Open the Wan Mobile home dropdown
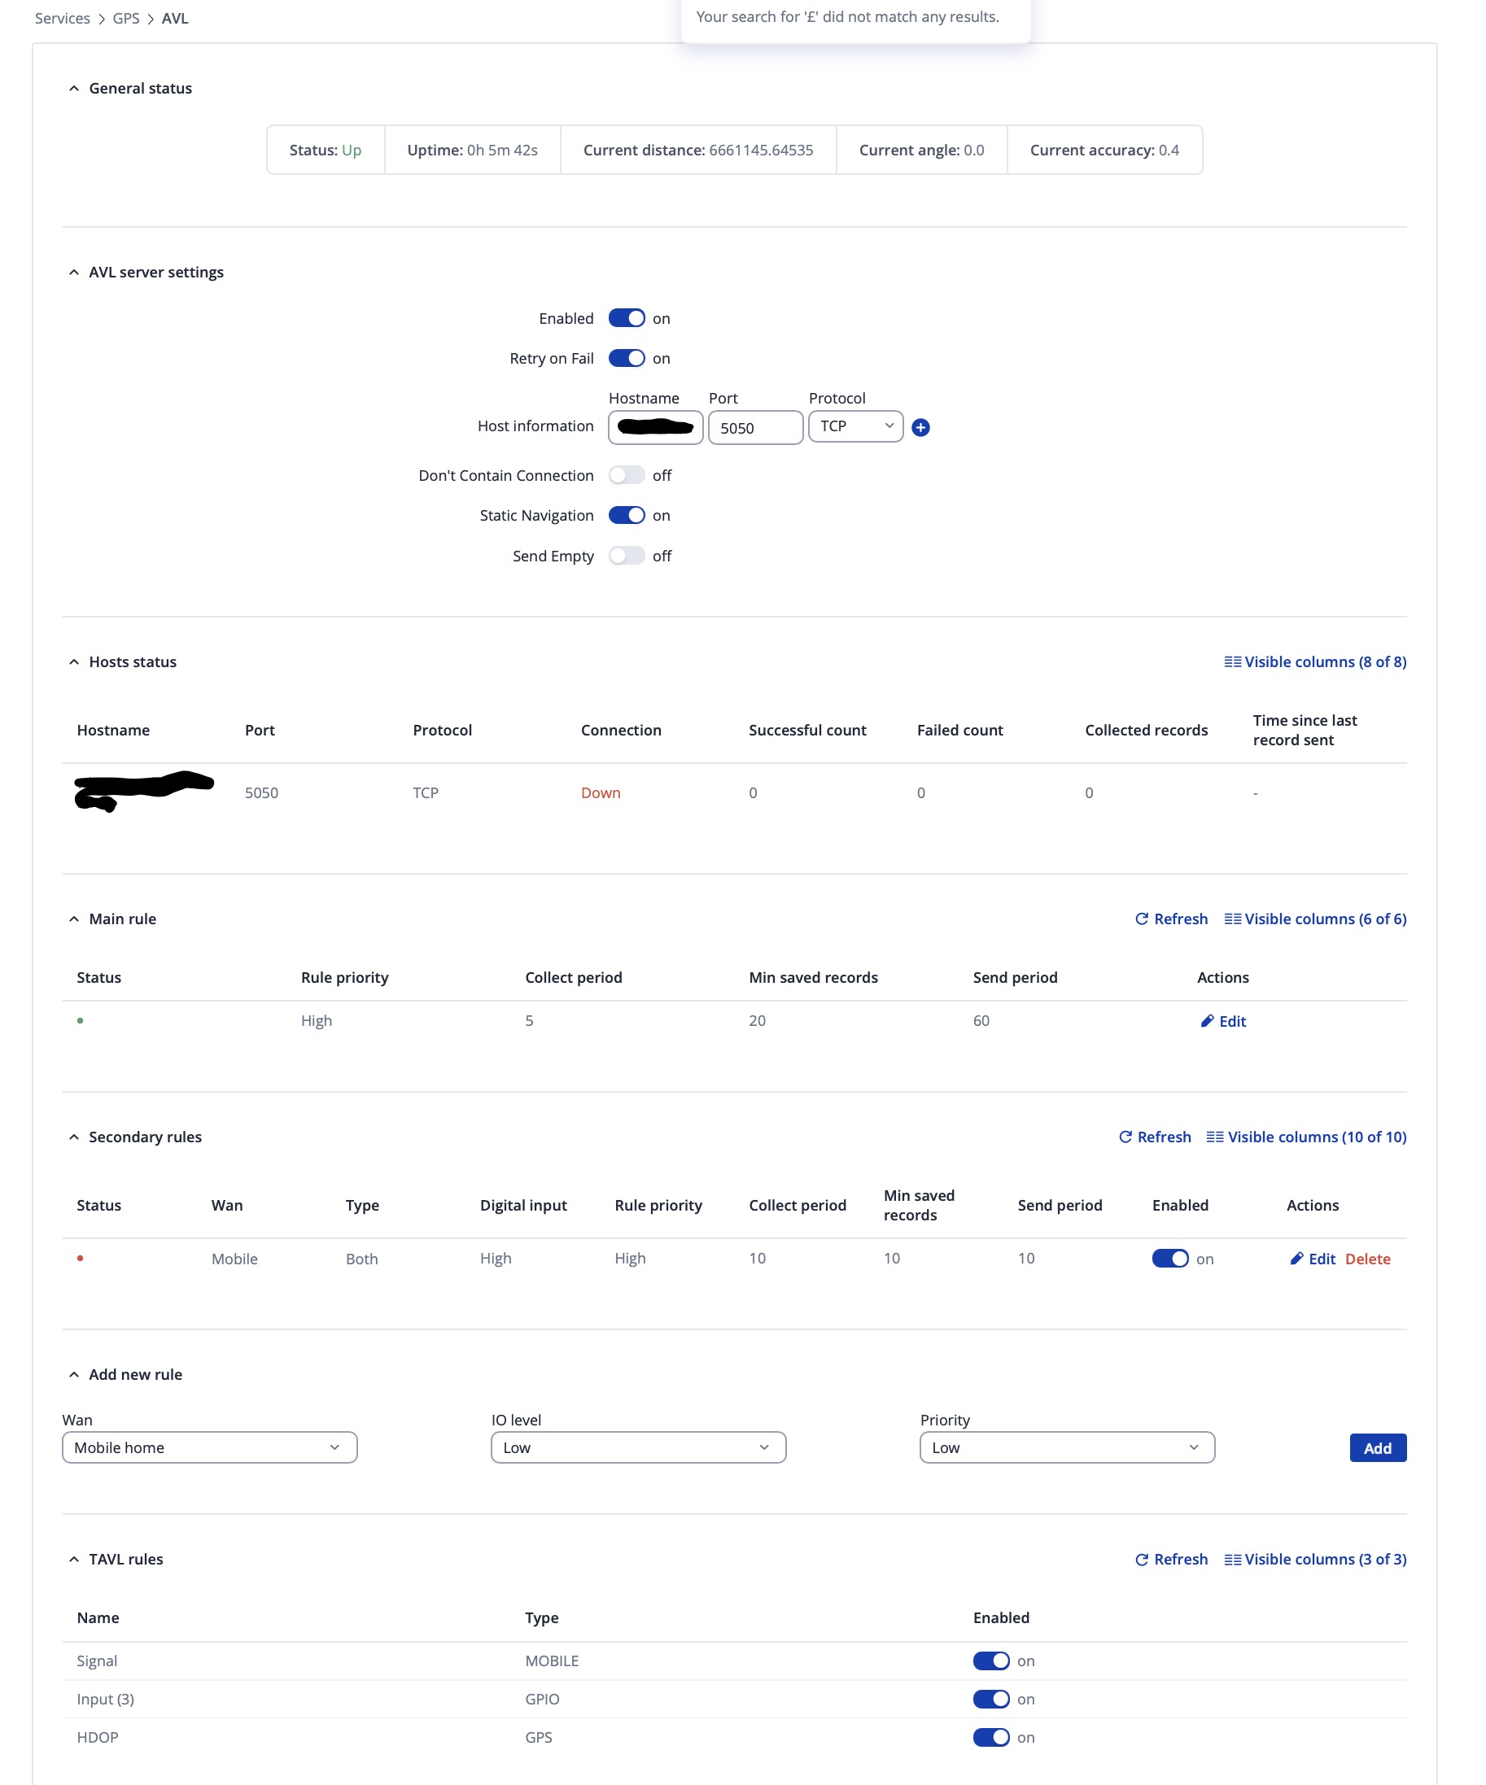The height and width of the screenshot is (1785, 1486). [209, 1447]
